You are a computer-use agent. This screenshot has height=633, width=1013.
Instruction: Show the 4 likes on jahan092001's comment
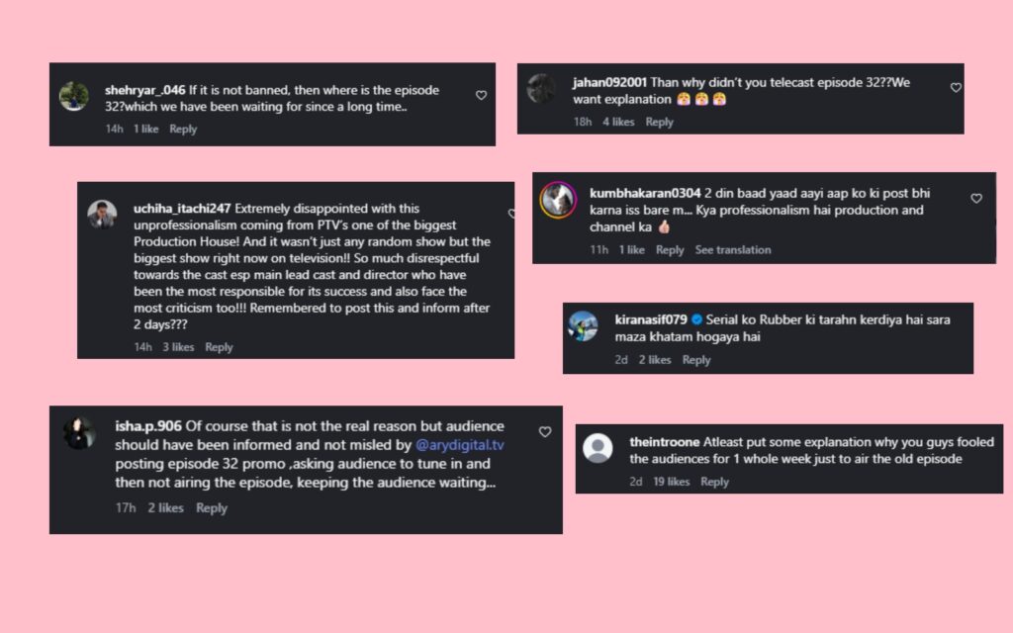pos(618,122)
